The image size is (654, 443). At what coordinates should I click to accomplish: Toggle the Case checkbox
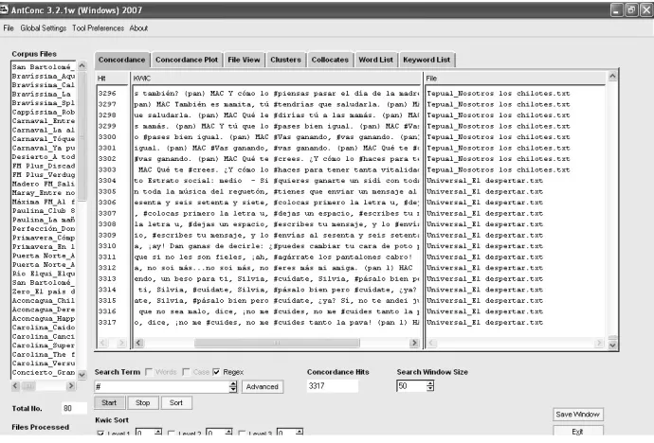[x=186, y=372]
